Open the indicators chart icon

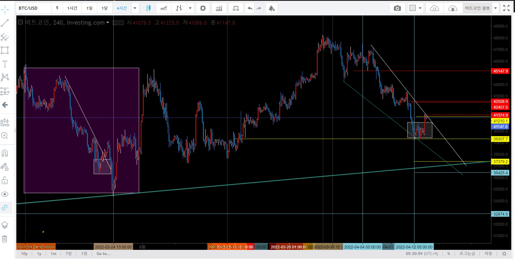tap(219, 8)
